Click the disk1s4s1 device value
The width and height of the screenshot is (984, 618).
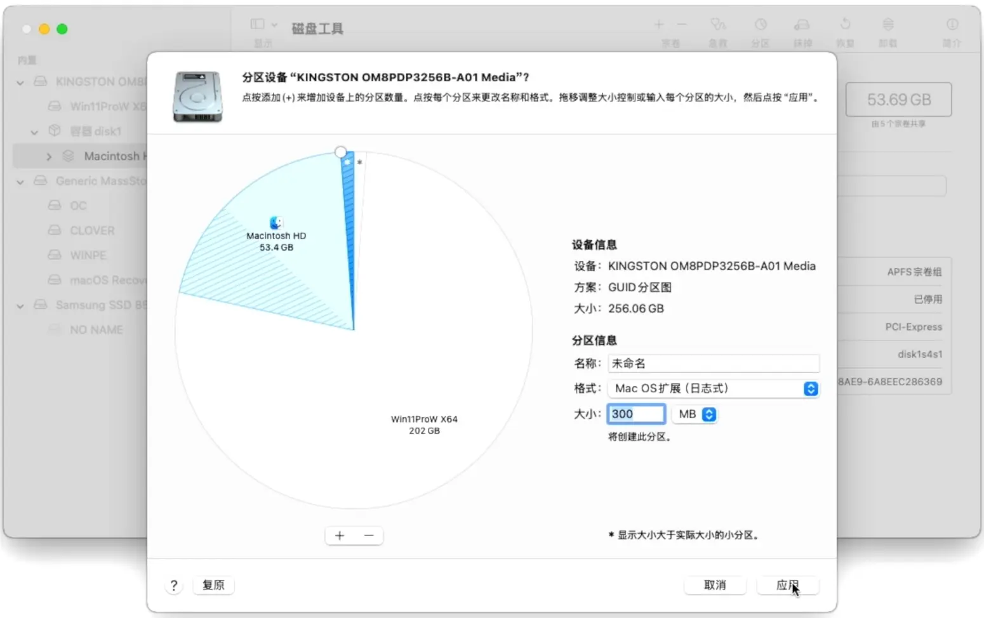[920, 354]
